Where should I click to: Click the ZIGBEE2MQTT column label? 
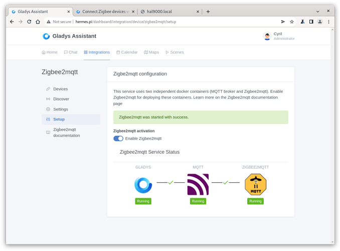pos(255,167)
